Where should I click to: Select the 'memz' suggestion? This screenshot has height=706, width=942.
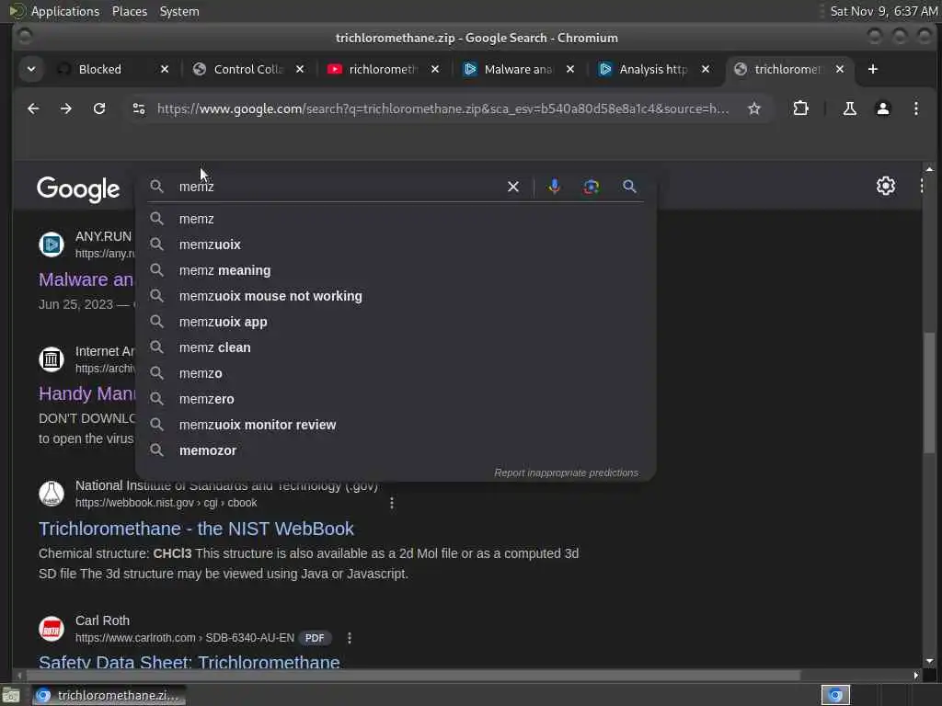pos(396,219)
